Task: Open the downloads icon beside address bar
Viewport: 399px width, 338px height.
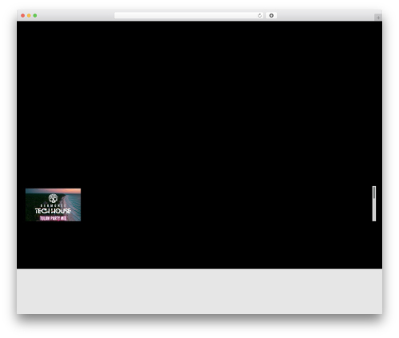Action: point(271,16)
